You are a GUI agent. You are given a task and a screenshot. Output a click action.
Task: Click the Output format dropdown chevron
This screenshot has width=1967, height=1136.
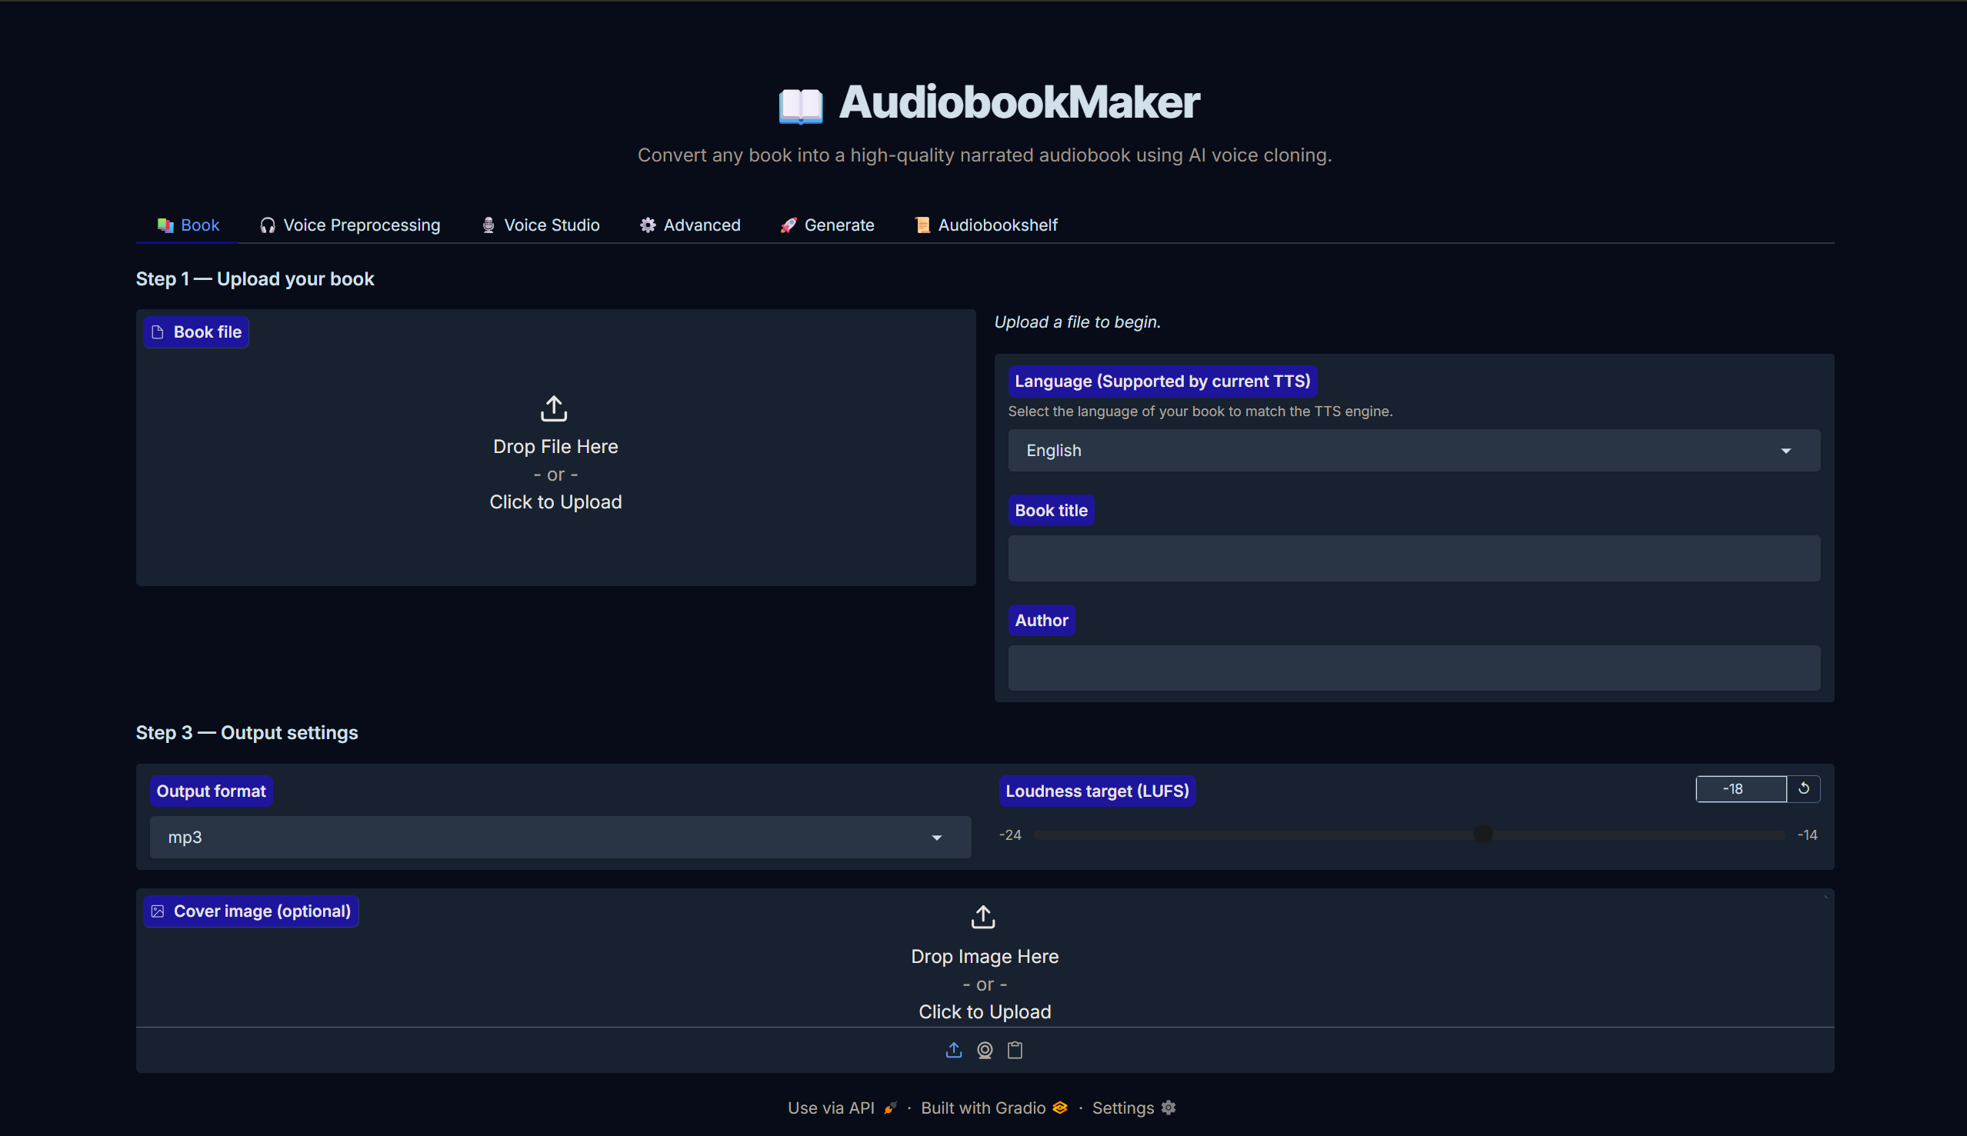tap(936, 838)
